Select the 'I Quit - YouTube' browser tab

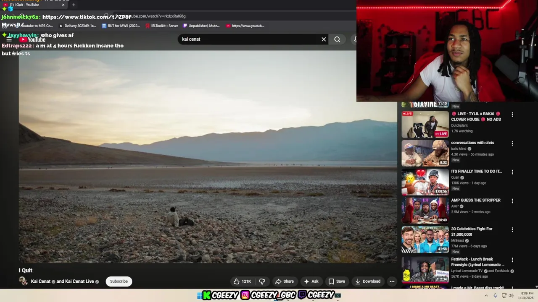[x=34, y=5]
